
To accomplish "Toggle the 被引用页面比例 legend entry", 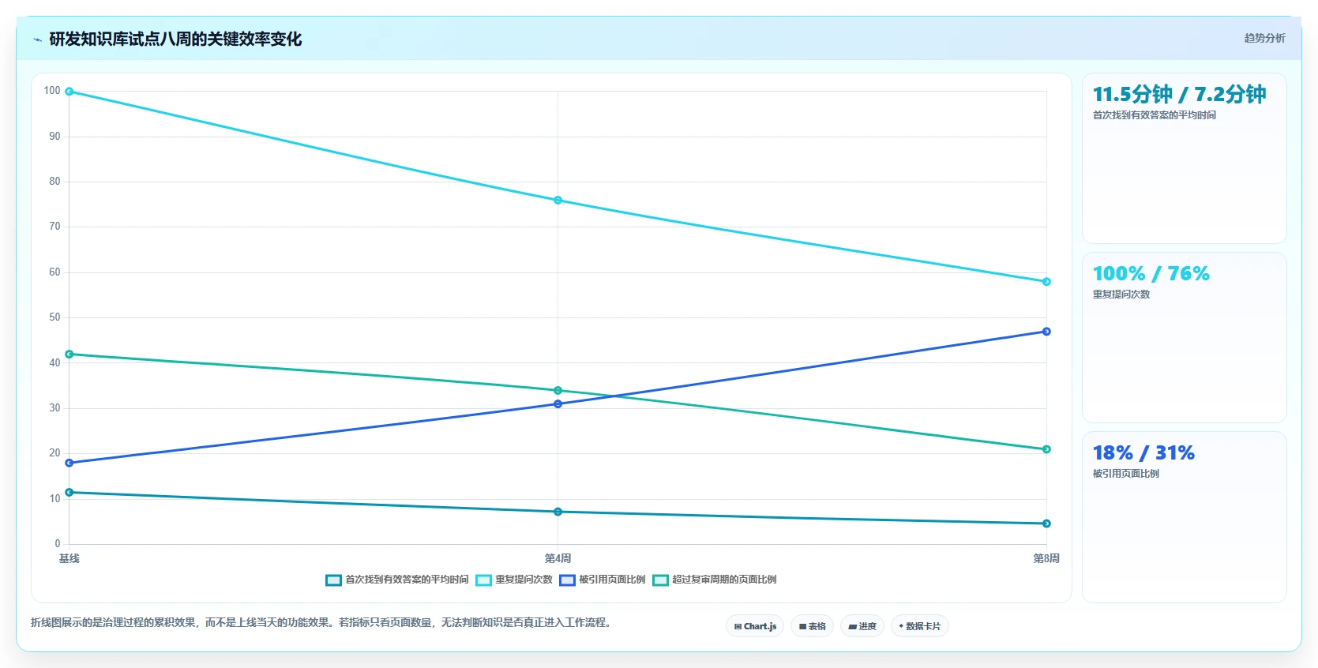I will point(603,580).
